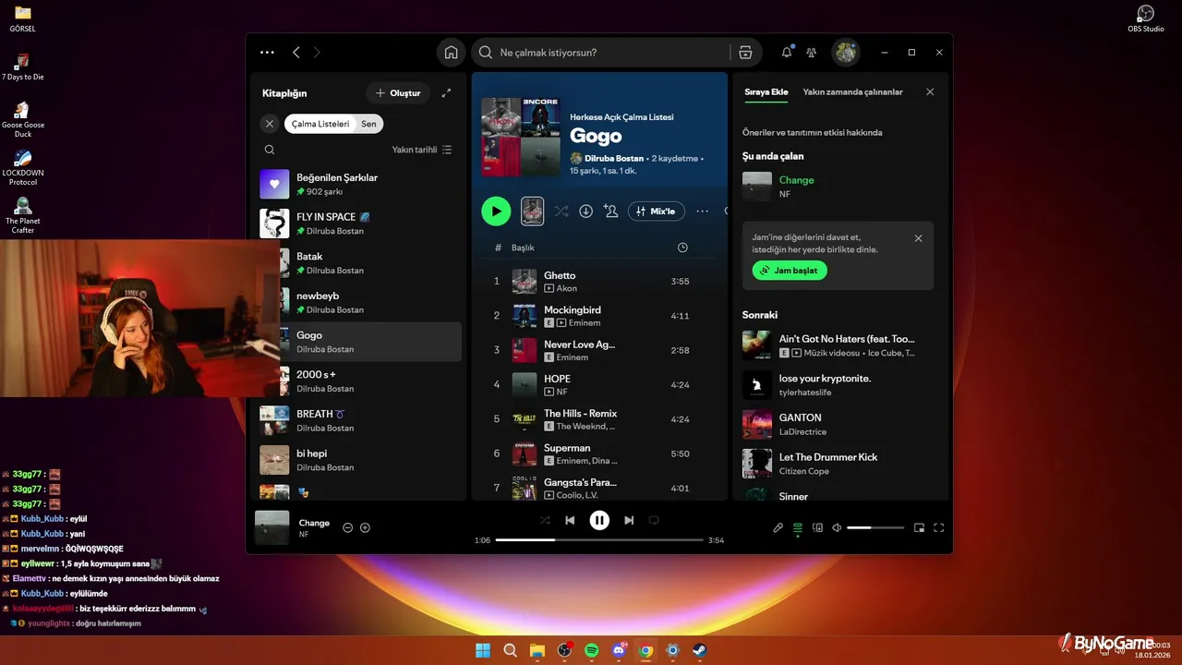Viewport: 1182px width, 665px height.
Task: Open Beğenilen Şarkılar playlist
Action: 360,184
